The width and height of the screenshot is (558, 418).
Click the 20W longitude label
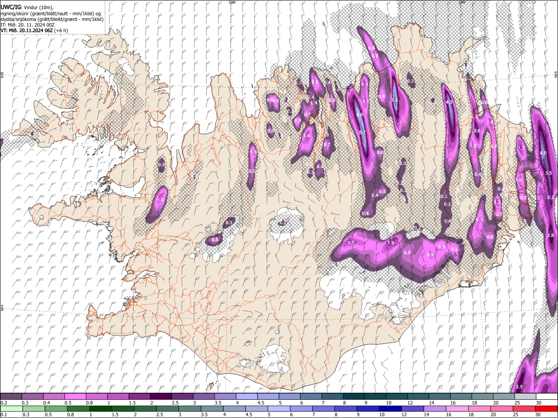[231, 2]
